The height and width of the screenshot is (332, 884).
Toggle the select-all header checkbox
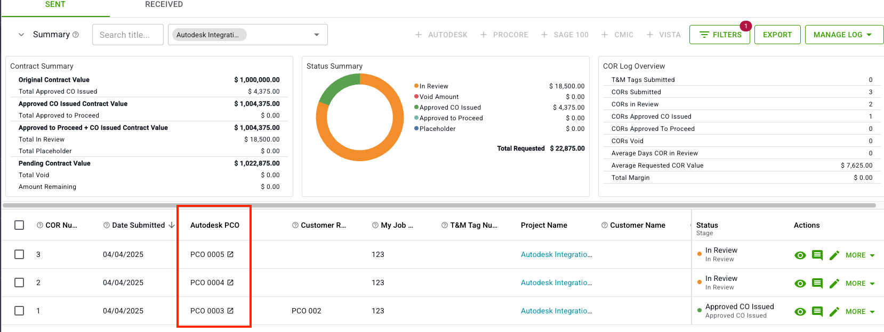pos(19,225)
